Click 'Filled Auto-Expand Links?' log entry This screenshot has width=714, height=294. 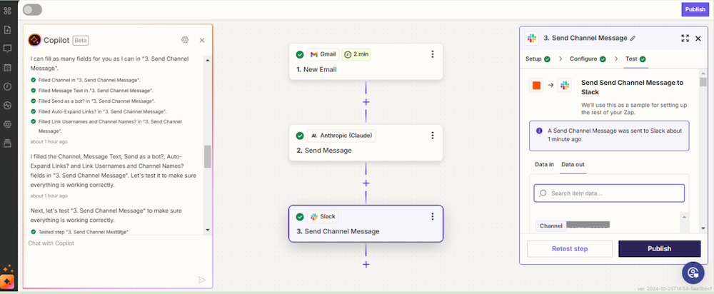(x=102, y=111)
